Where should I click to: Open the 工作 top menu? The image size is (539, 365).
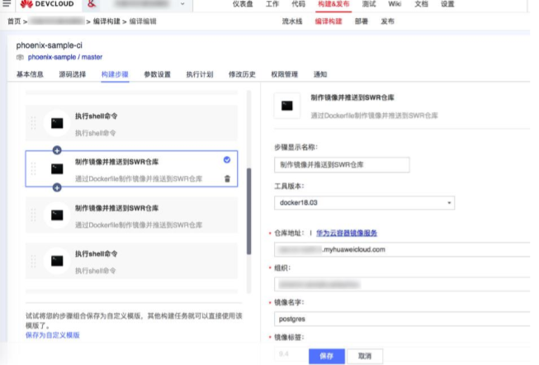coord(272,4)
